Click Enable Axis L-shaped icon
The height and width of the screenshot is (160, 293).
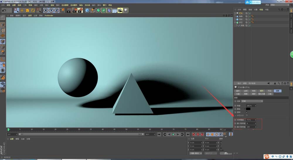[x=3, y=59]
